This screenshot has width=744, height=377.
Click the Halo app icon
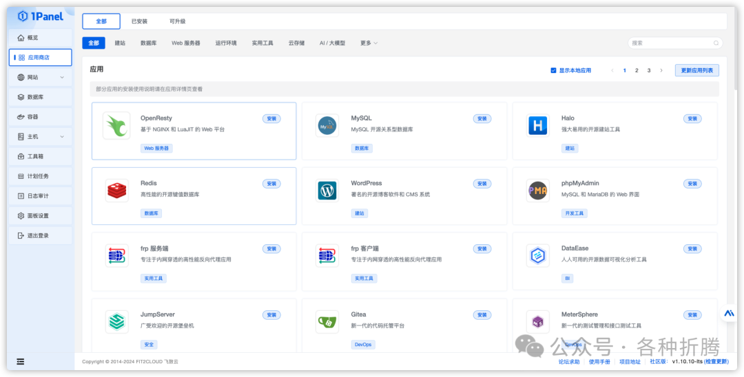coord(537,125)
